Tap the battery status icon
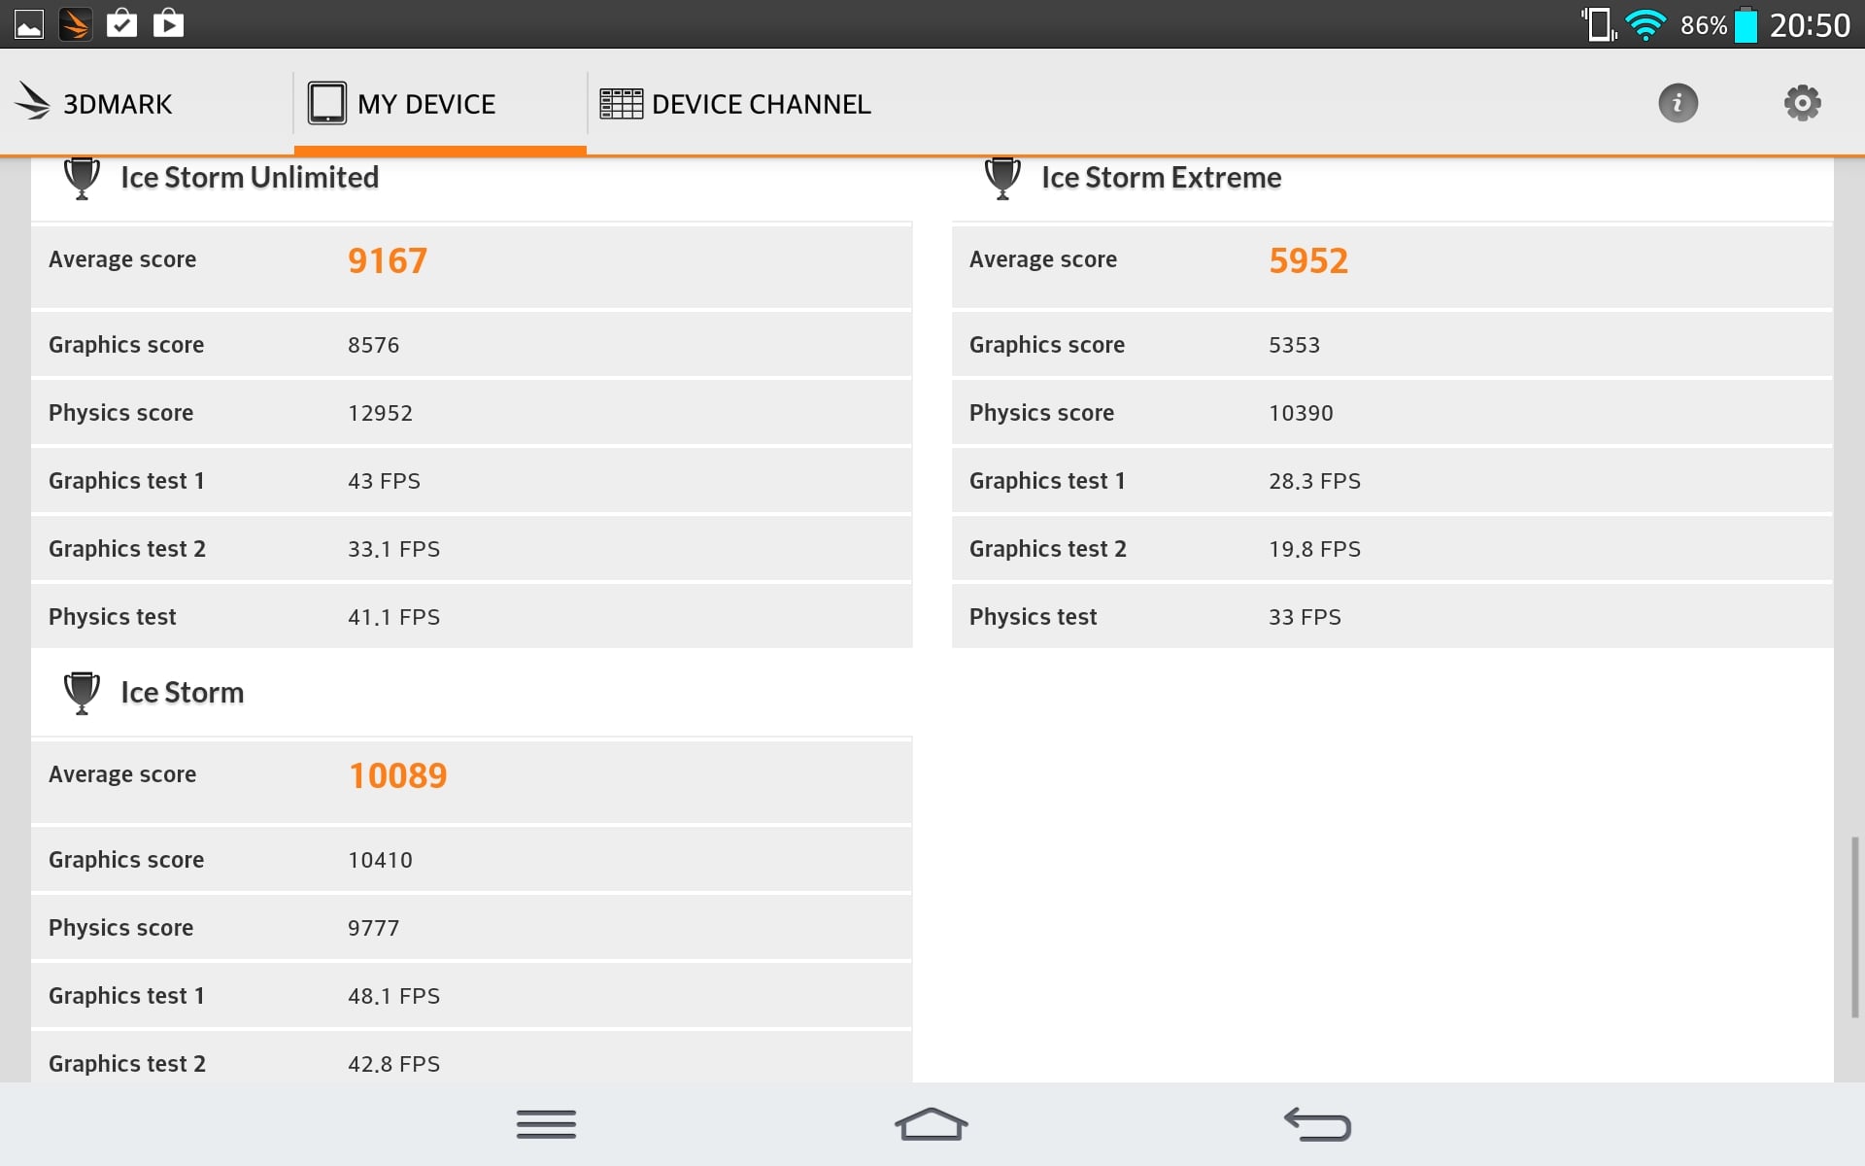 tap(1746, 24)
